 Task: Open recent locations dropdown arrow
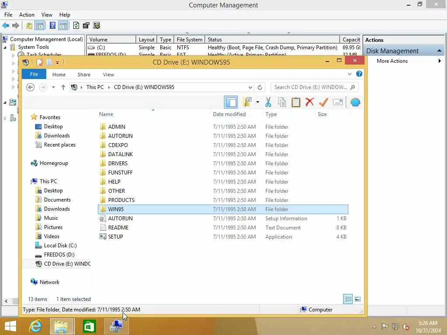[x=53, y=87]
